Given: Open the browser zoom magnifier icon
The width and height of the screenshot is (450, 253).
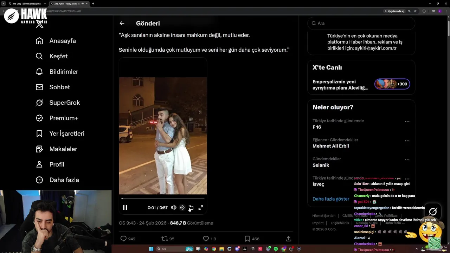Looking at the screenshot, I should click(x=409, y=11).
